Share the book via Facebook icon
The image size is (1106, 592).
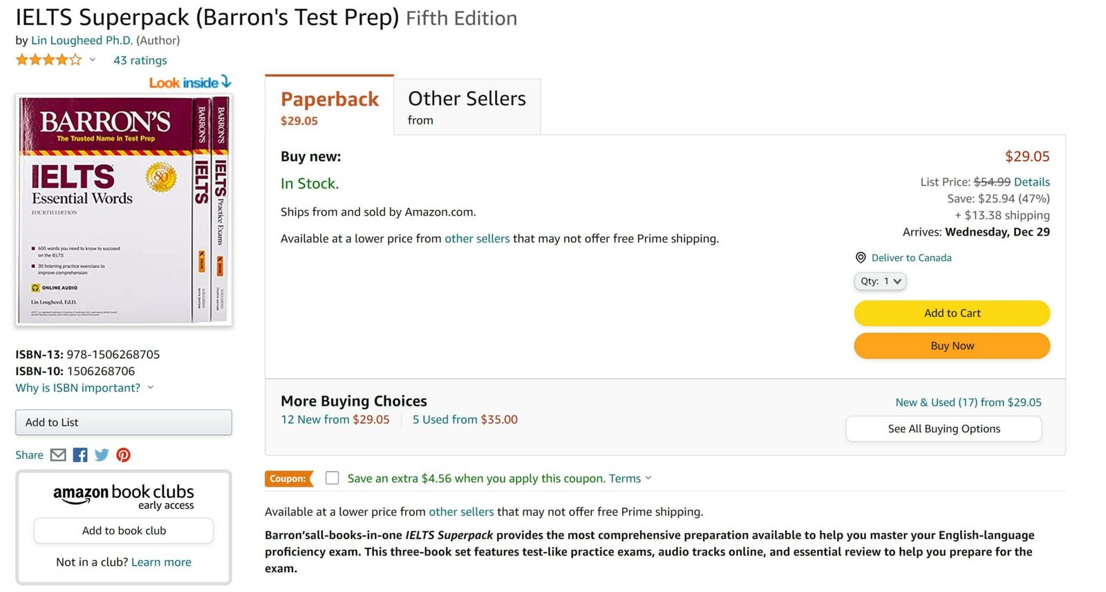pos(79,455)
